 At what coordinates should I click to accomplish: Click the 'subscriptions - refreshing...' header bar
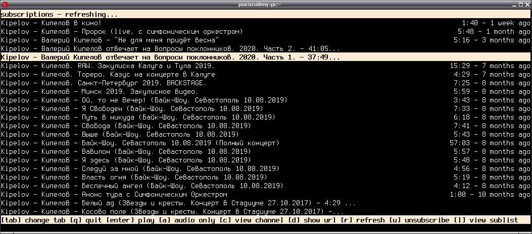pyautogui.click(x=266, y=14)
